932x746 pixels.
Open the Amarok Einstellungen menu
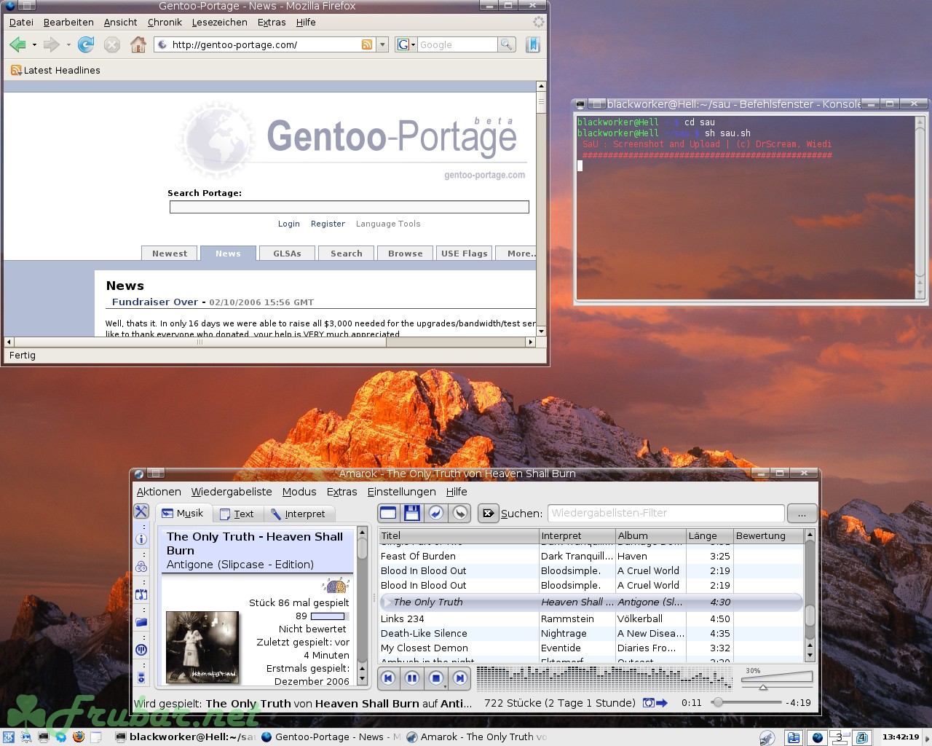coord(401,492)
